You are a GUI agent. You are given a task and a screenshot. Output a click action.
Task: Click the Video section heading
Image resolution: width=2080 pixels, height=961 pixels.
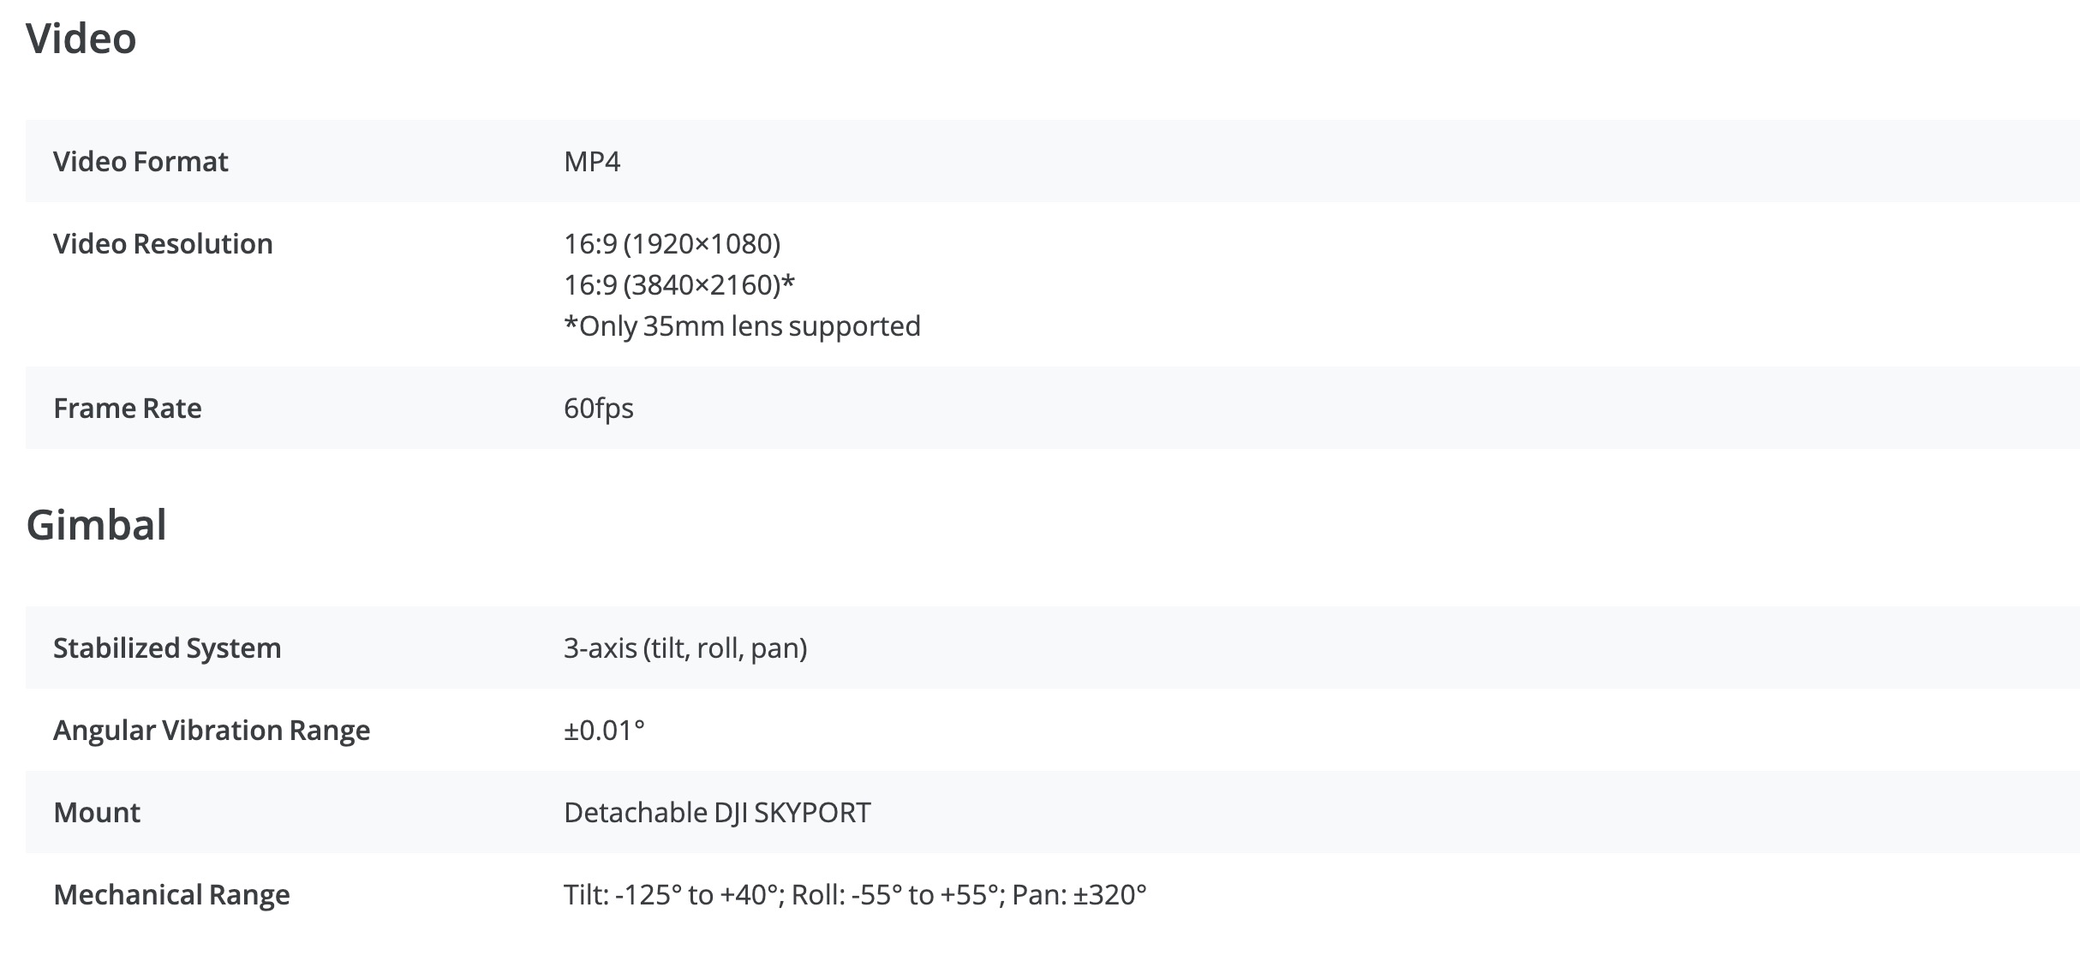pos(81,39)
